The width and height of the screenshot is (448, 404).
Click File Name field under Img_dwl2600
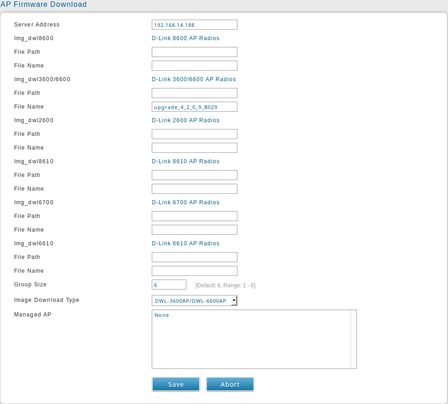tap(194, 148)
